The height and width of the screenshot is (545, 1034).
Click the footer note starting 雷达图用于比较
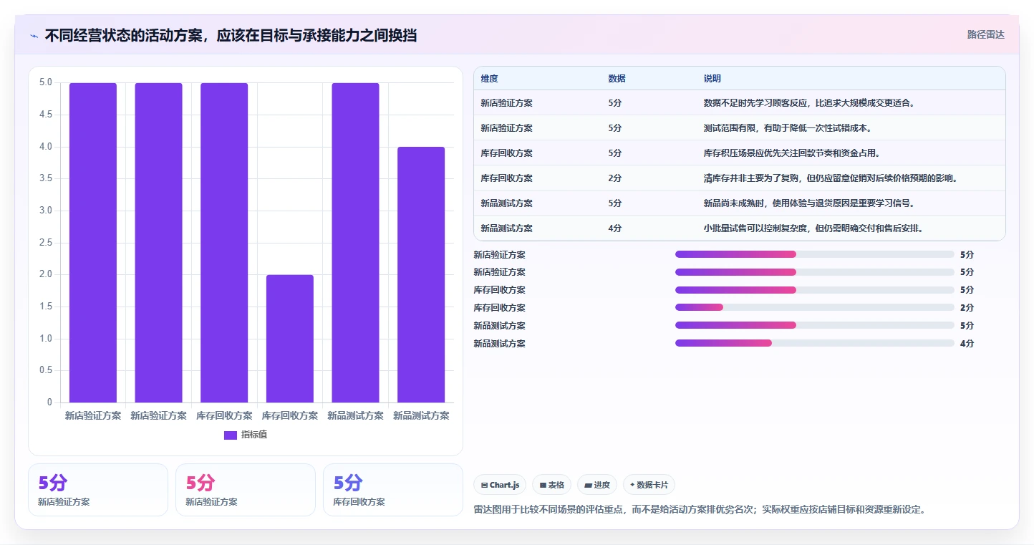[700, 510]
